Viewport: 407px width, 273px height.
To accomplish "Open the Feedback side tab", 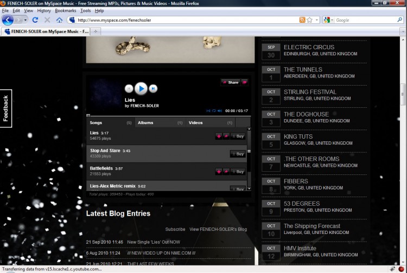I will click(x=6, y=108).
